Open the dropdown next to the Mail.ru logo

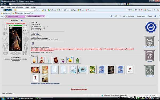pyautogui.click(x=13, y=10)
